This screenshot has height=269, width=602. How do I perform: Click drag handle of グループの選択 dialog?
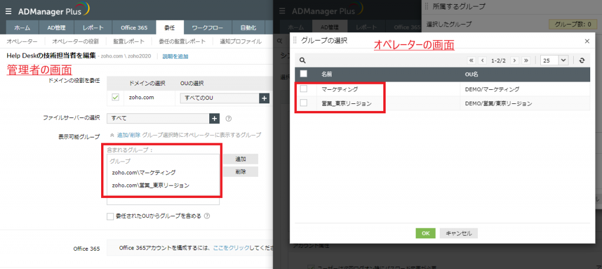click(295, 41)
